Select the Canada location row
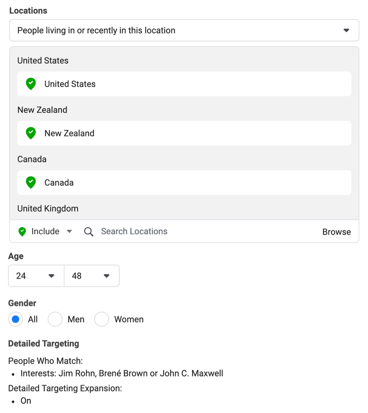Screen dimensions: 368x413 (184, 182)
